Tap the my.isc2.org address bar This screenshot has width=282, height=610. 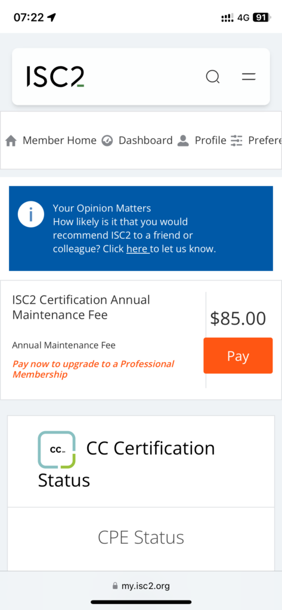click(141, 586)
